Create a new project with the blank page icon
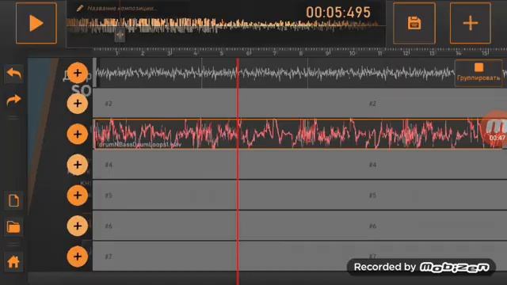Screen dimensions: 507x285 coord(14,200)
